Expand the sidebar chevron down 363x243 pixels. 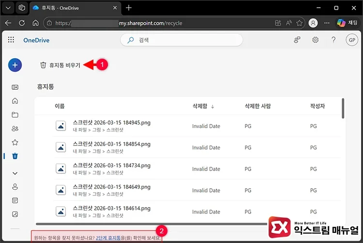[x=15, y=173]
